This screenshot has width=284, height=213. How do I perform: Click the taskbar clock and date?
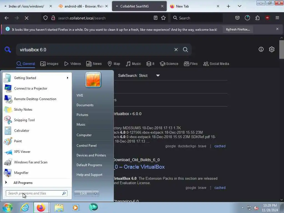(270, 208)
